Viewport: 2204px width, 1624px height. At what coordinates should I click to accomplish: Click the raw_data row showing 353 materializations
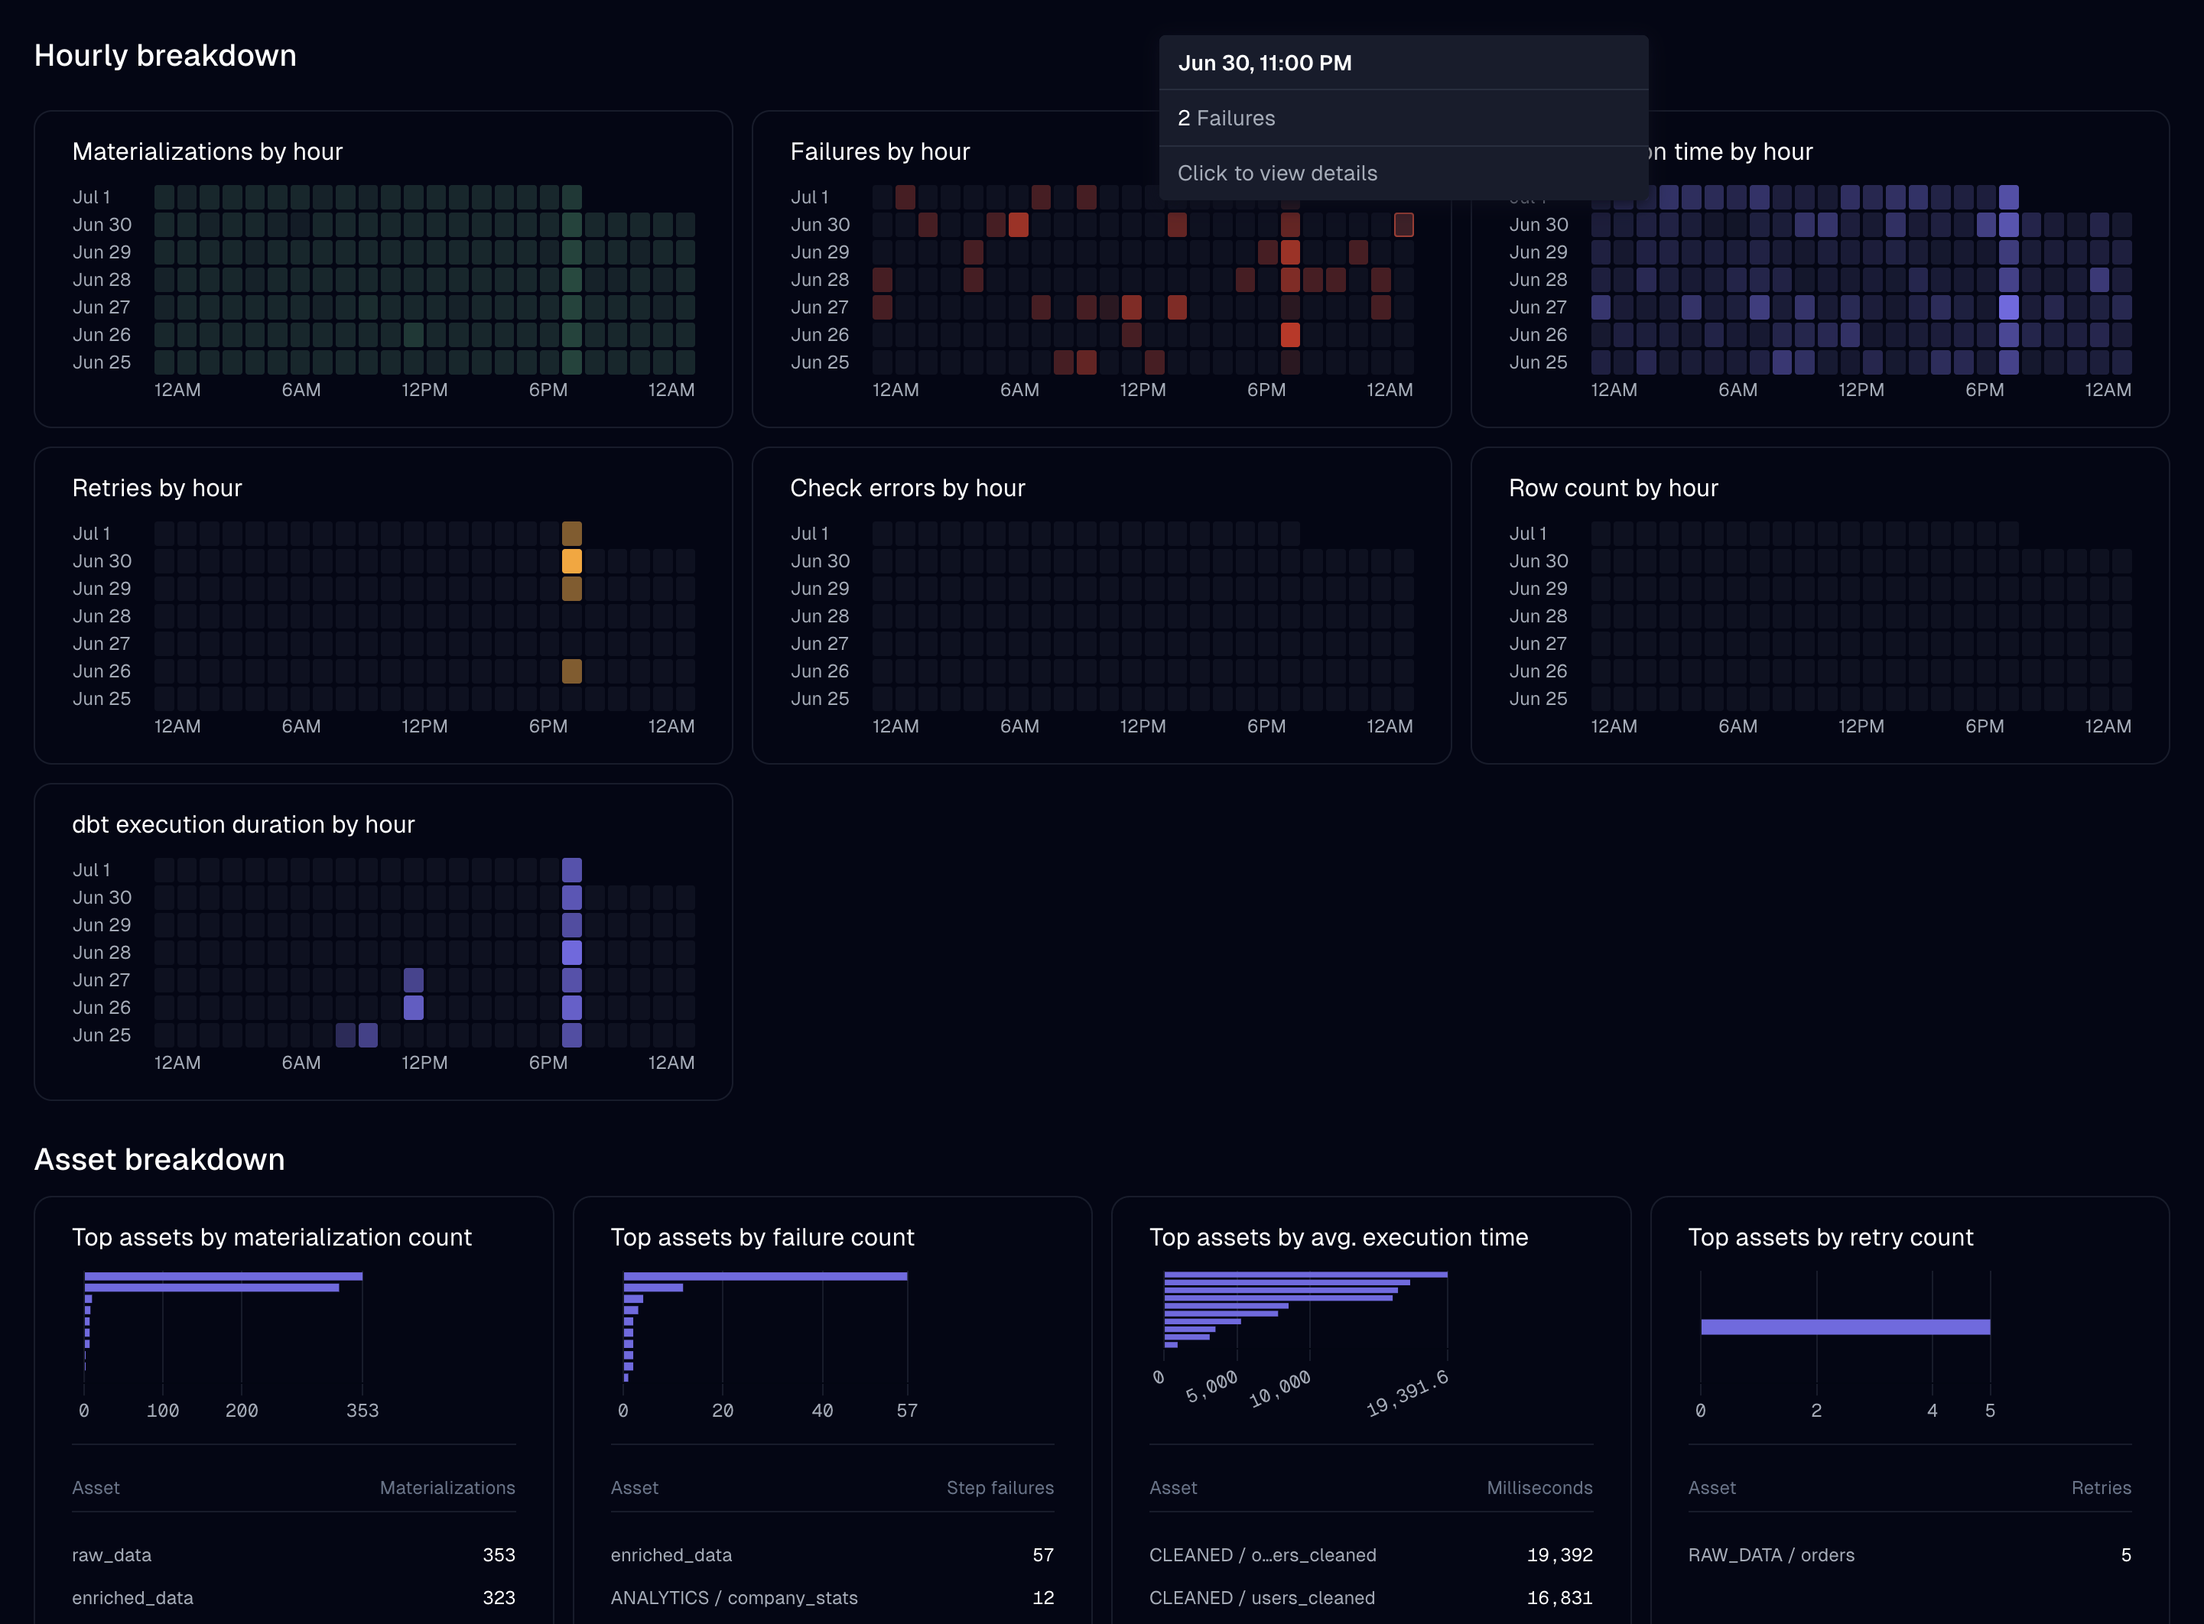294,1554
